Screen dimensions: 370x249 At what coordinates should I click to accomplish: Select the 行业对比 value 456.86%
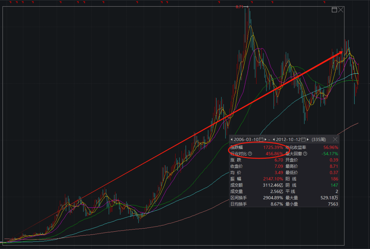274,154
